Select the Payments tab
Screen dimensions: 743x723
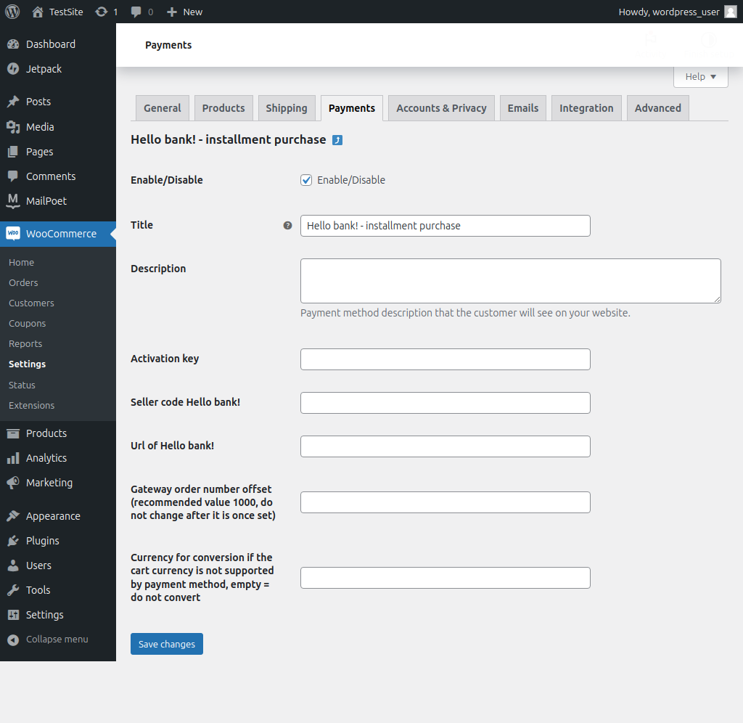click(x=352, y=108)
